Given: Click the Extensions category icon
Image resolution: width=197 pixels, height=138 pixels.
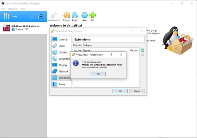Looking at the screenshot, I should point(55,78).
